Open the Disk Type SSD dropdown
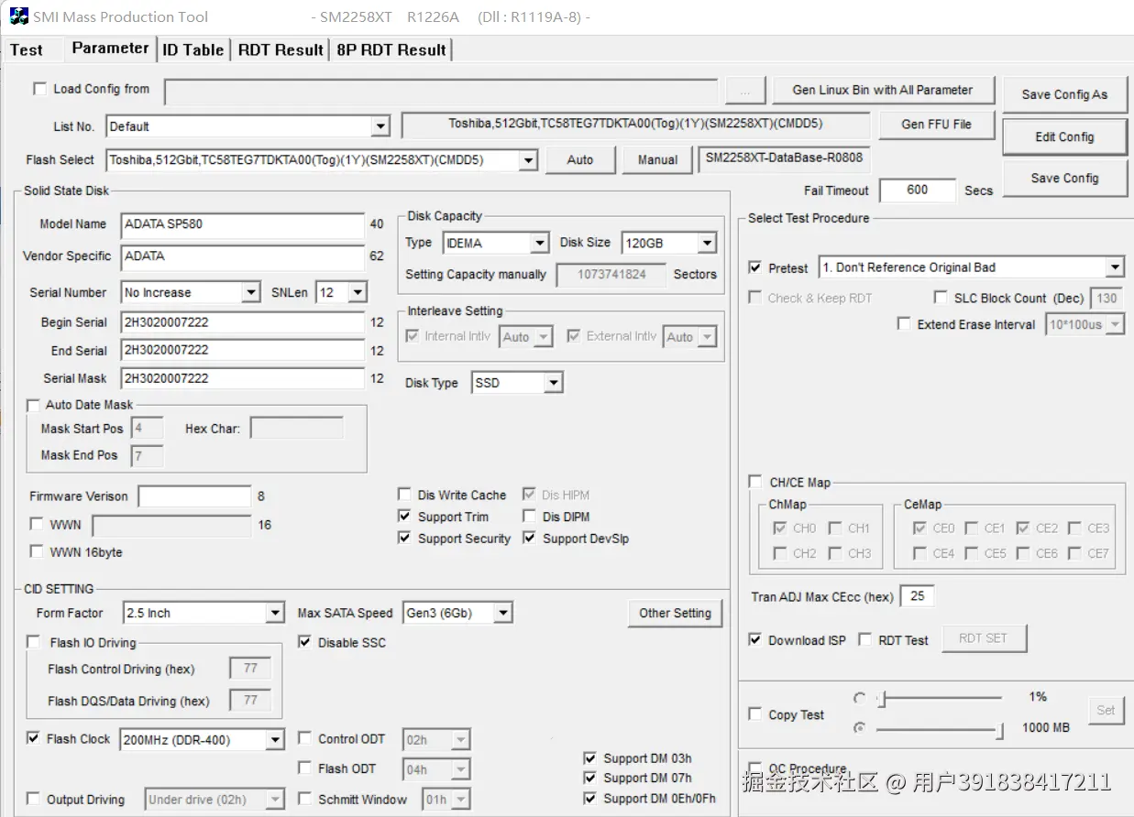 click(x=517, y=383)
